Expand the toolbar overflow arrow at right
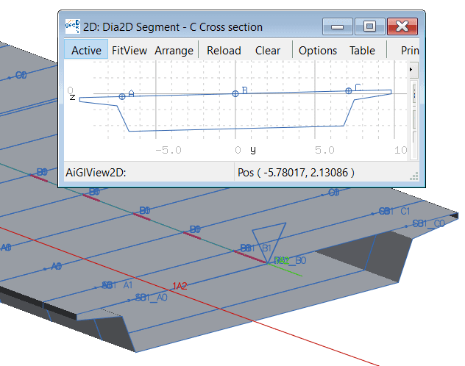The height and width of the screenshot is (366, 465). (413, 68)
